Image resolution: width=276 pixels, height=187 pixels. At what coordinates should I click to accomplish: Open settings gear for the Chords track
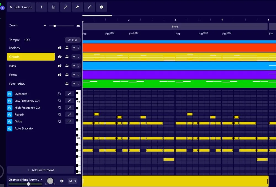[x=67, y=57]
